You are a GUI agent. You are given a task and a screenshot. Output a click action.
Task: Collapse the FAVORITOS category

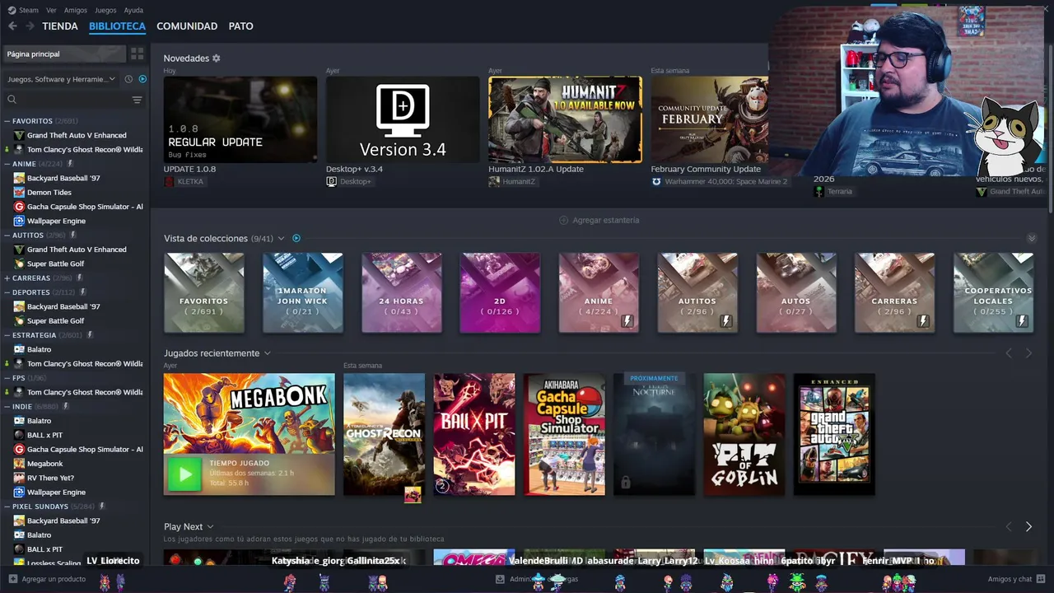7,121
